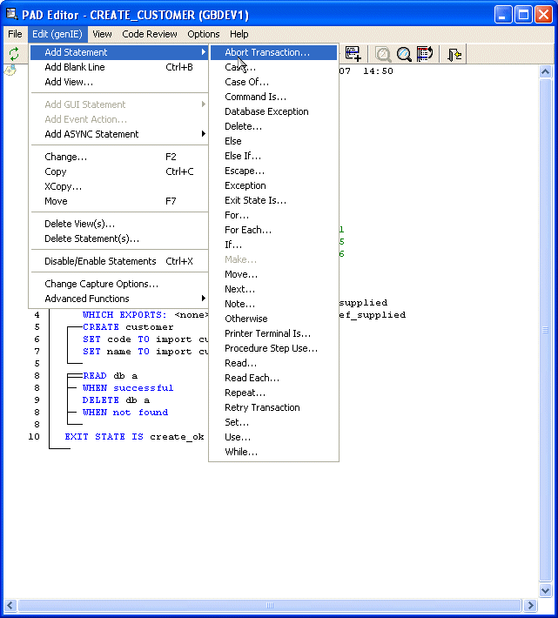Click the horizontal scrollbar right arrow
This screenshot has width=558, height=618.
point(530,605)
